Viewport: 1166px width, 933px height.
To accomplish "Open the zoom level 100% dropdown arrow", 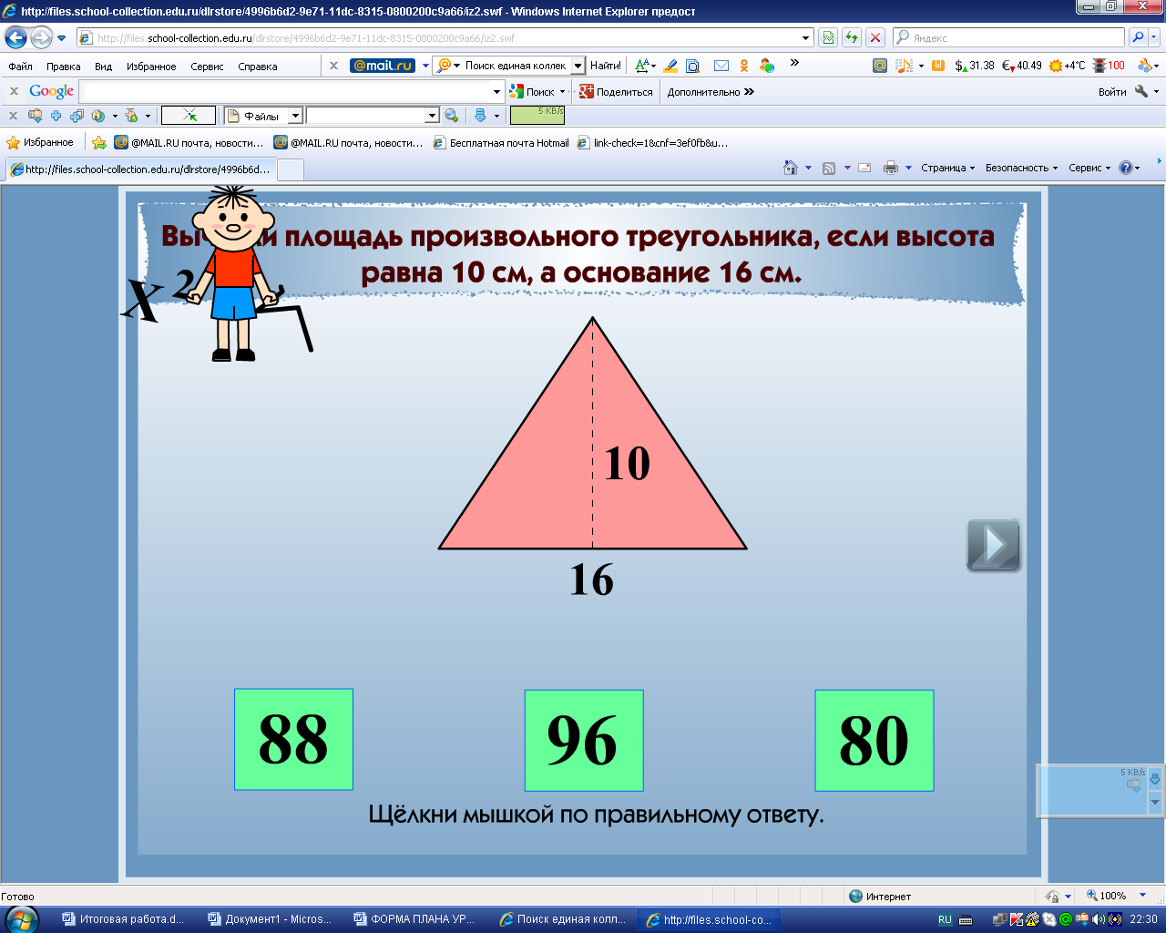I will 1143,896.
